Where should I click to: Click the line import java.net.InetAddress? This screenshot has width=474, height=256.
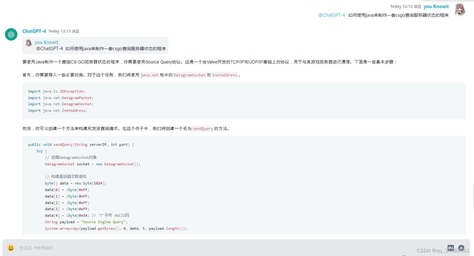(x=58, y=111)
